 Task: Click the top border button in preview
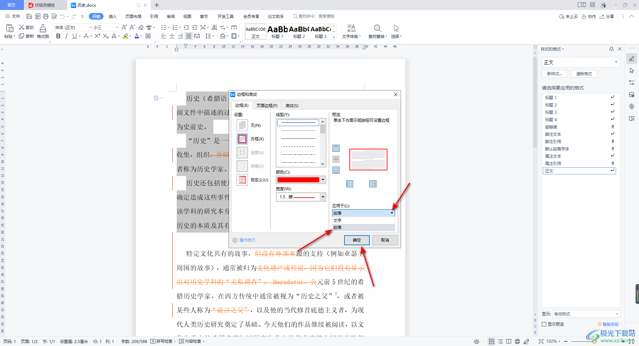click(336, 148)
